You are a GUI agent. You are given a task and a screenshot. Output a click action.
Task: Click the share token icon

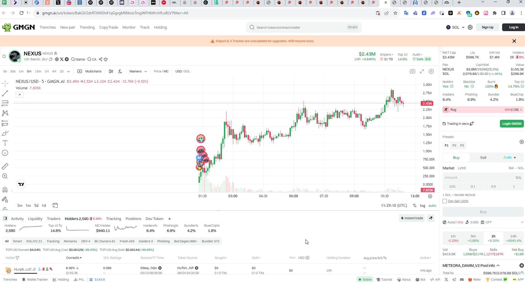[x=101, y=59]
